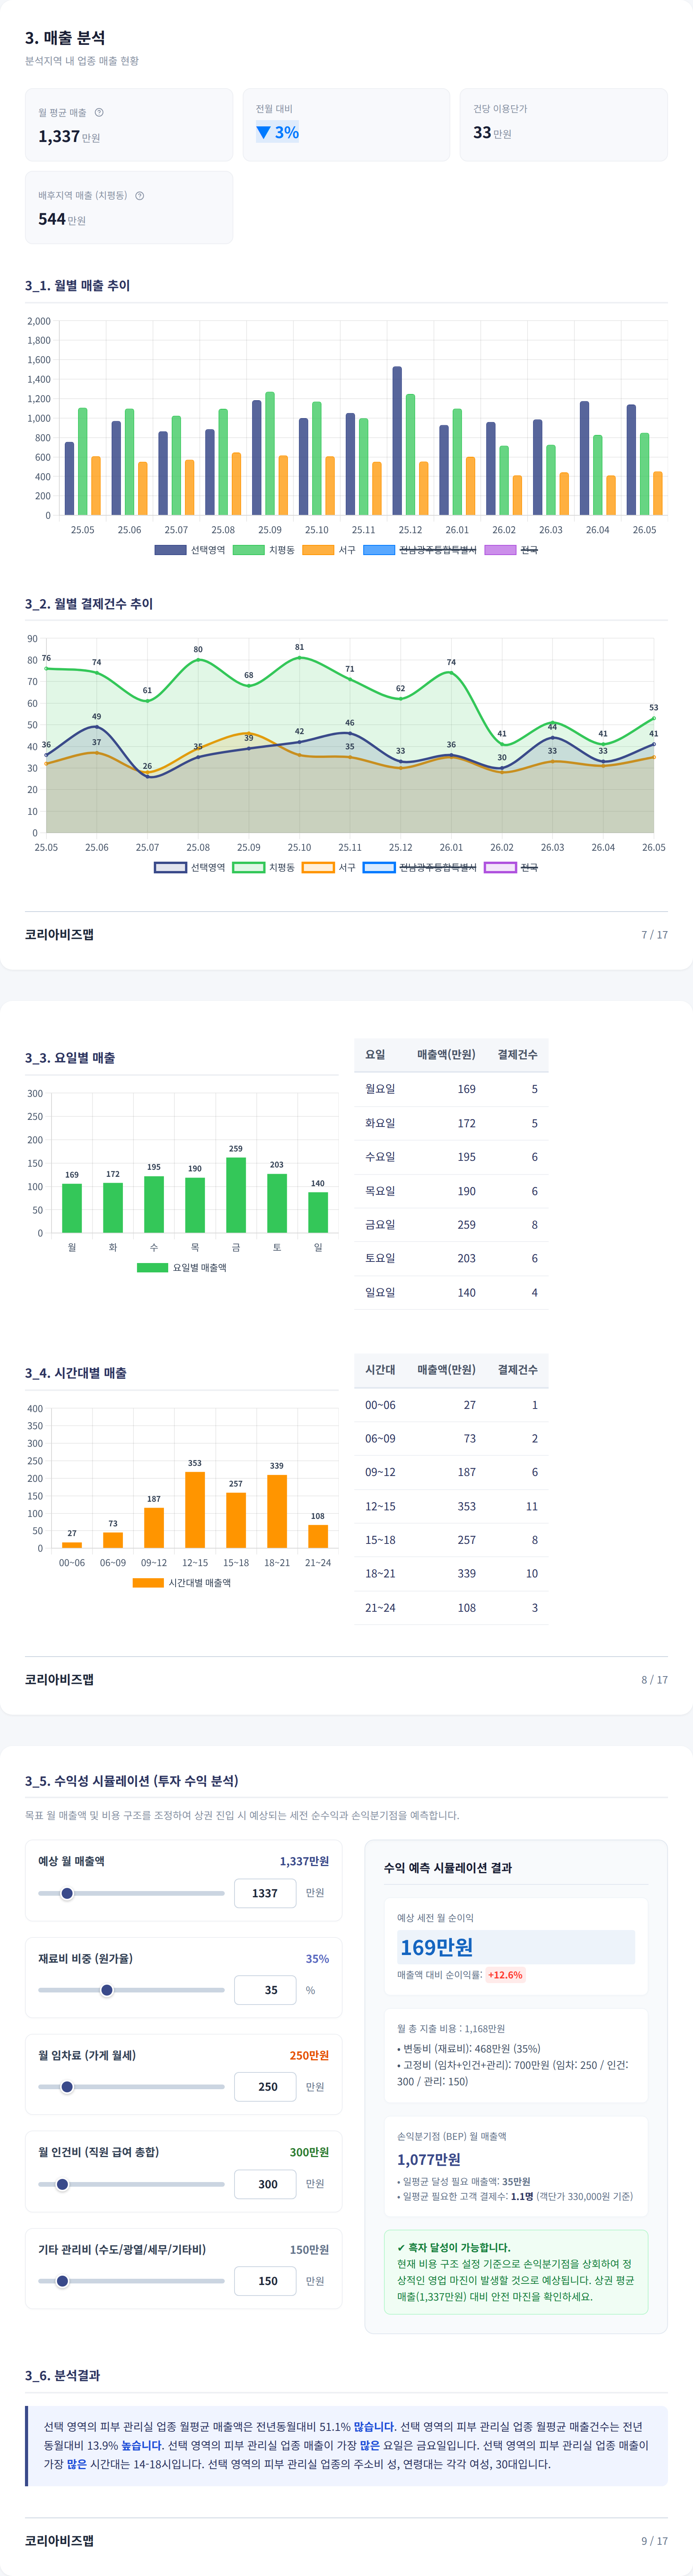Click the 예상 월 매출액 slider
693x2576 pixels.
point(131,1893)
